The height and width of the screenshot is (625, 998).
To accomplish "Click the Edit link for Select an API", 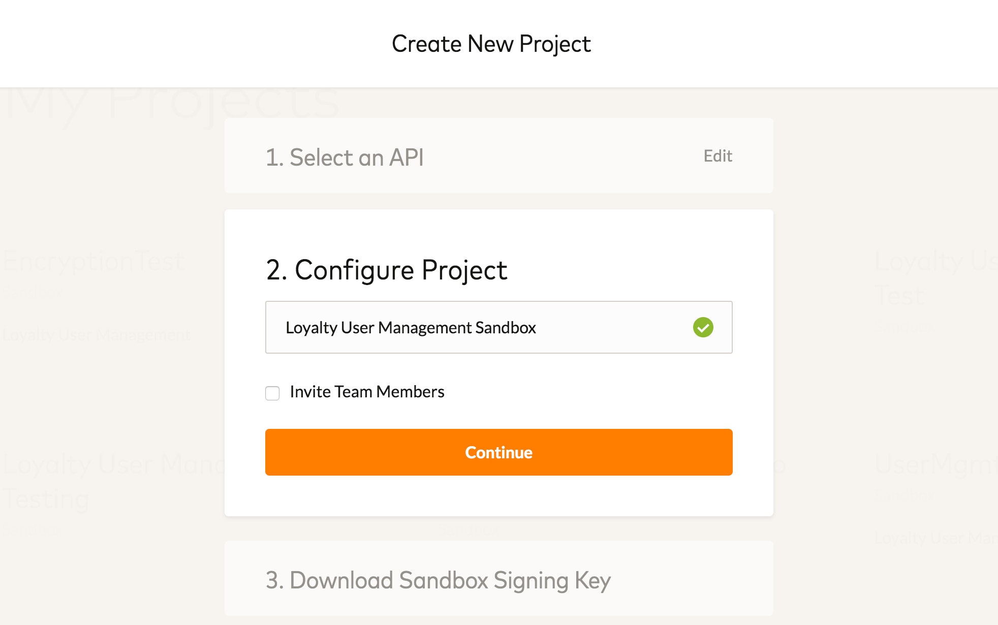I will pos(718,156).
